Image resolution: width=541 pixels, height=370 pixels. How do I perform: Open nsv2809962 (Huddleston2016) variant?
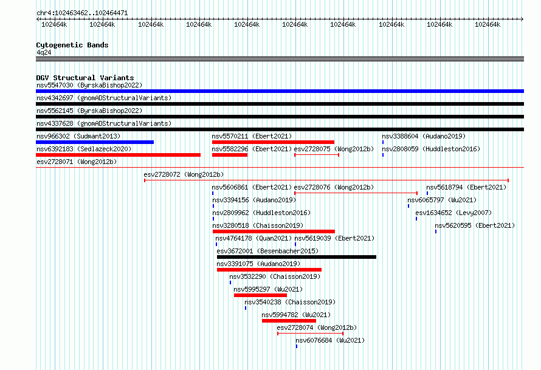coord(261,213)
